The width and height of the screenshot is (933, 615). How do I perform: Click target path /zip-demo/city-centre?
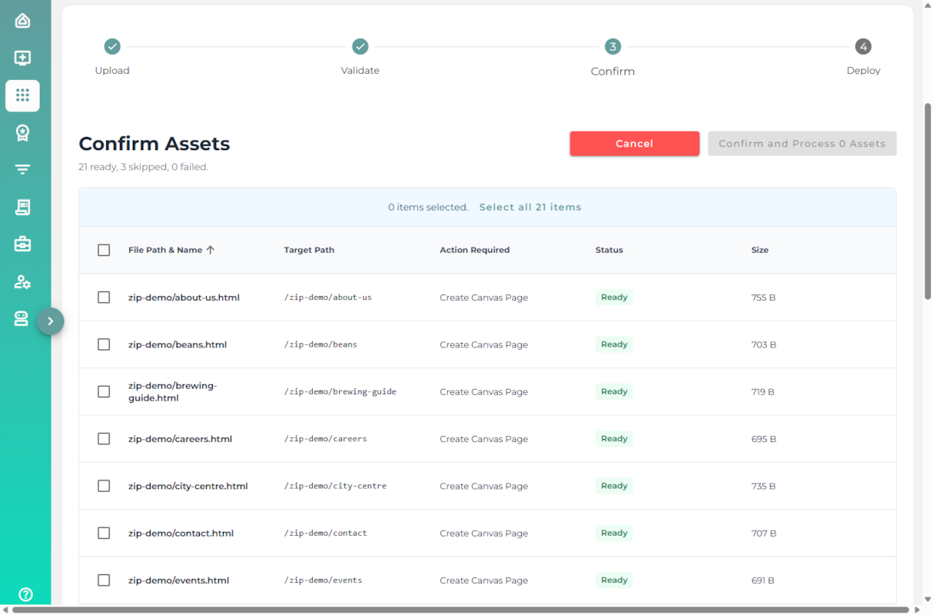(336, 486)
